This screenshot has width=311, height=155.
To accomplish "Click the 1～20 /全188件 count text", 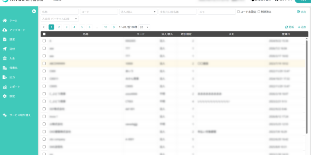I will pyautogui.click(x=128, y=27).
